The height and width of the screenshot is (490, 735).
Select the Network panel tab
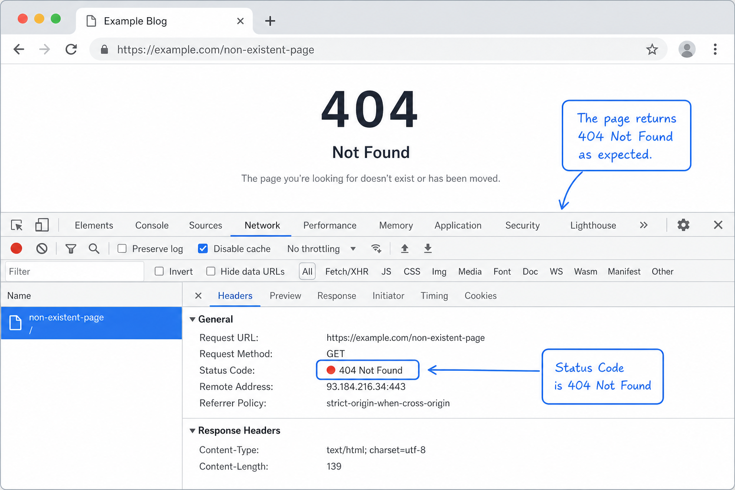click(262, 225)
